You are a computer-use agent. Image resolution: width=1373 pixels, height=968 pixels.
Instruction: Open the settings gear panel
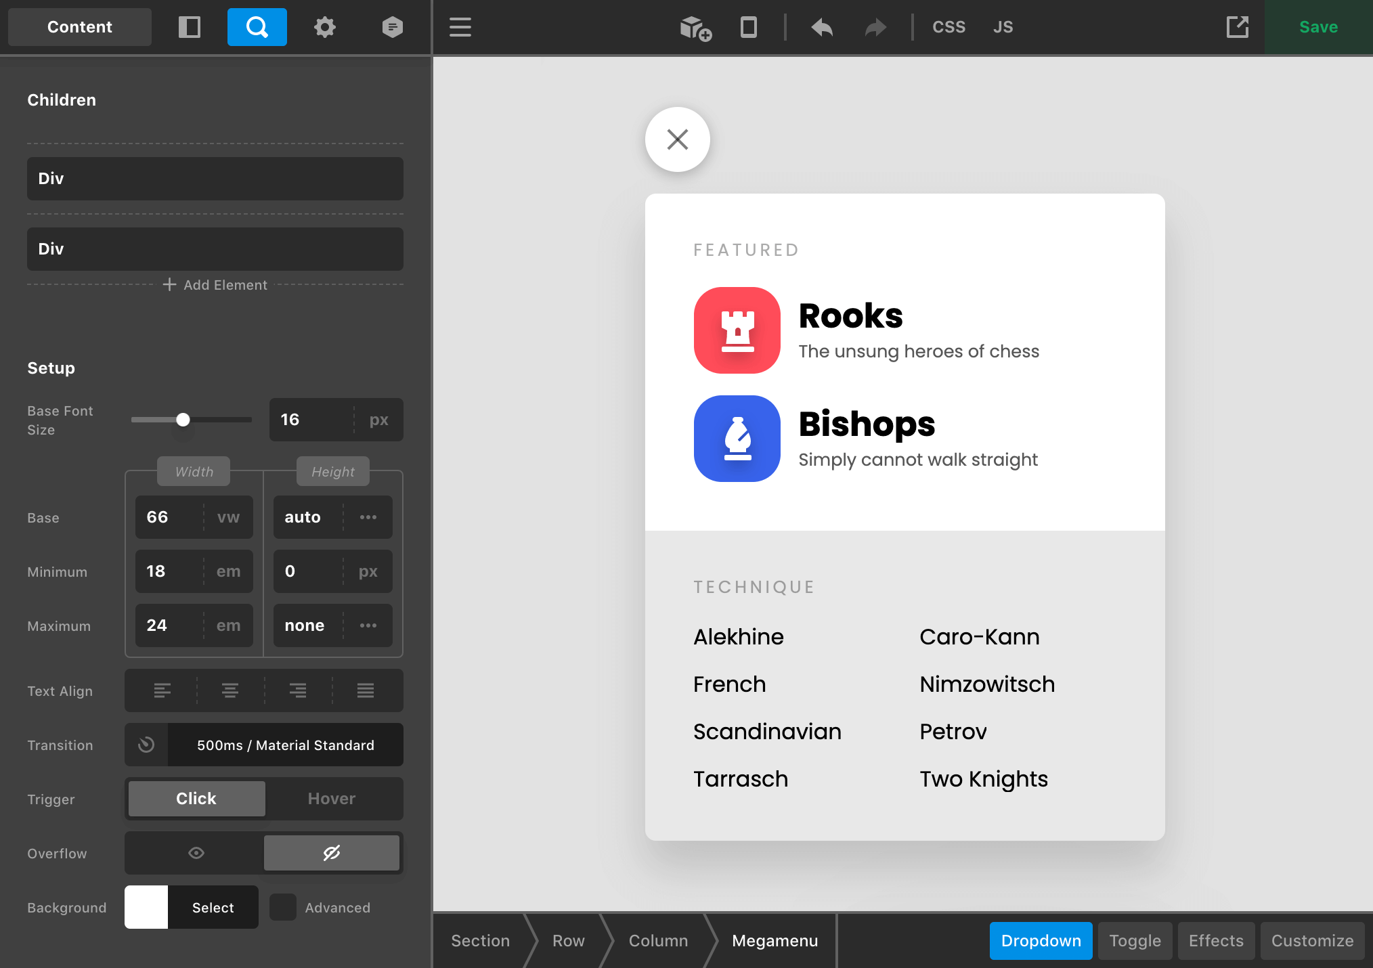tap(325, 27)
